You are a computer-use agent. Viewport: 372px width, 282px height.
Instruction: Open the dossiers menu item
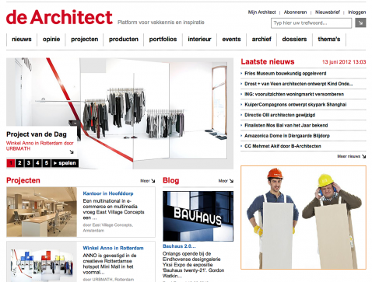click(294, 40)
